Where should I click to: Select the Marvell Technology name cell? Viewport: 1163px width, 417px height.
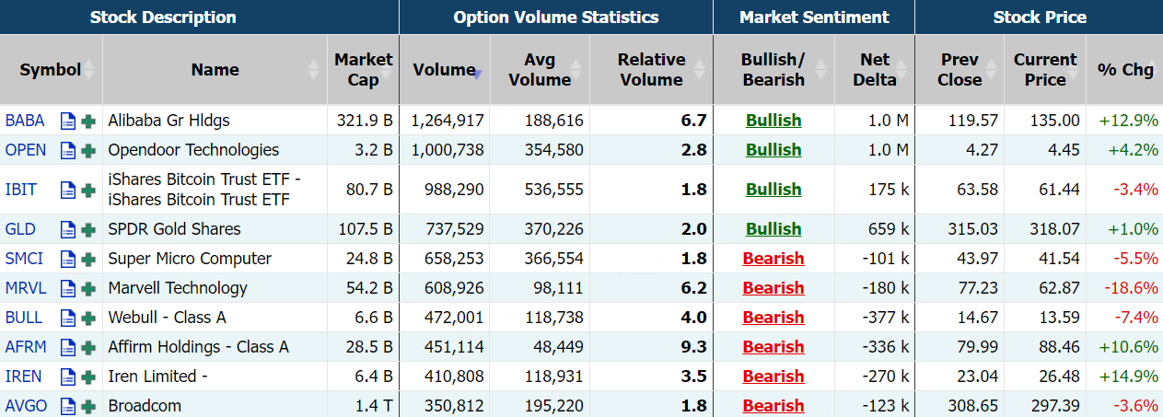pyautogui.click(x=215, y=288)
